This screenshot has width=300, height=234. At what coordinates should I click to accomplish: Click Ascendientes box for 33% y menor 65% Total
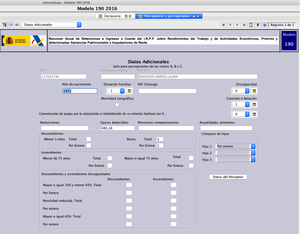[x=174, y=185]
